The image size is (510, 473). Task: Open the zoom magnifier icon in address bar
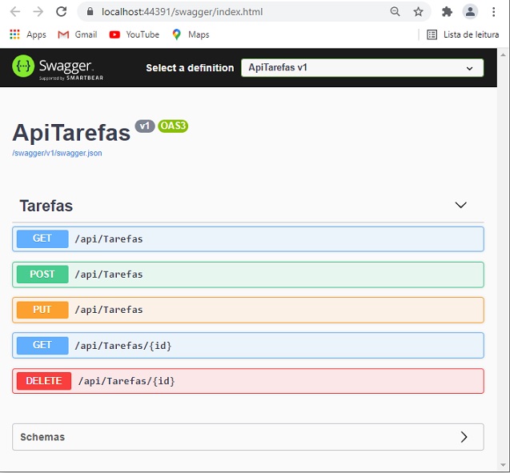coord(395,12)
